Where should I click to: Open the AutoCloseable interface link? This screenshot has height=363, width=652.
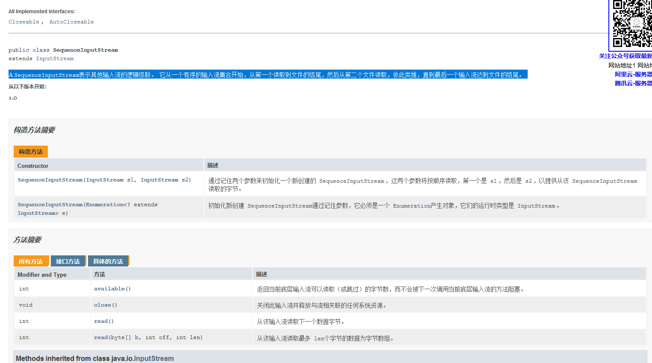tap(71, 22)
